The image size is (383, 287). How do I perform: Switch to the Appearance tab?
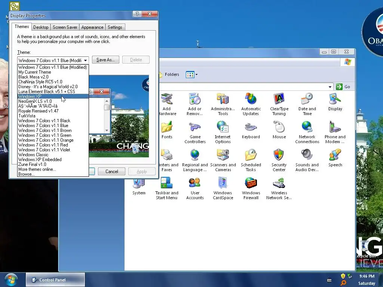coord(92,27)
